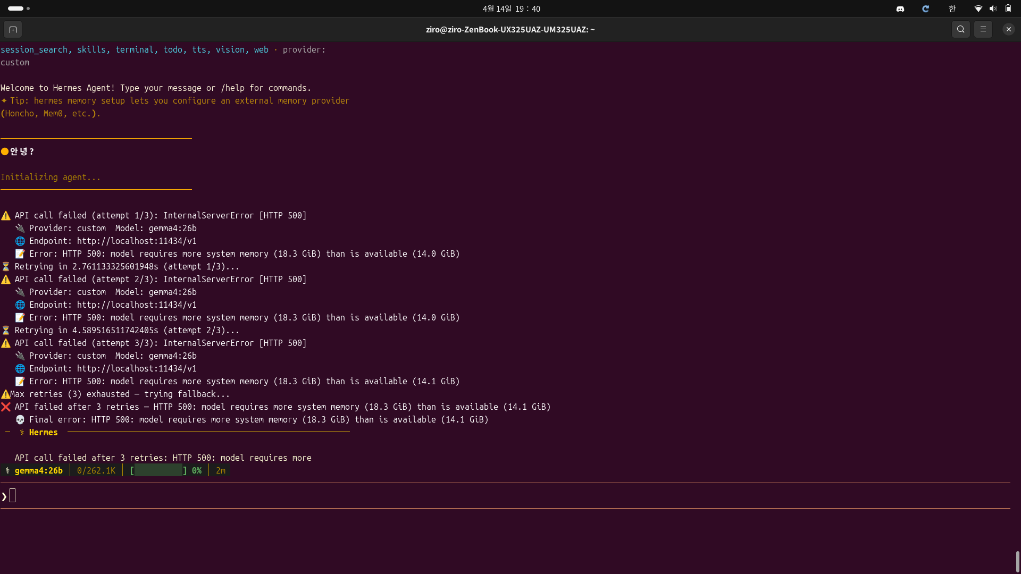
Task: Click the globe icon on attempt 3 Endpoint
Action: click(20, 368)
